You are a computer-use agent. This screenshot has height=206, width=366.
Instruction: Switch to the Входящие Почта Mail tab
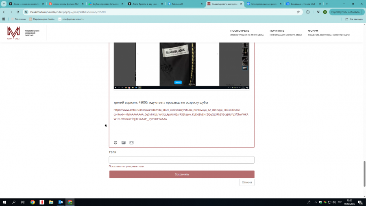(x=302, y=4)
